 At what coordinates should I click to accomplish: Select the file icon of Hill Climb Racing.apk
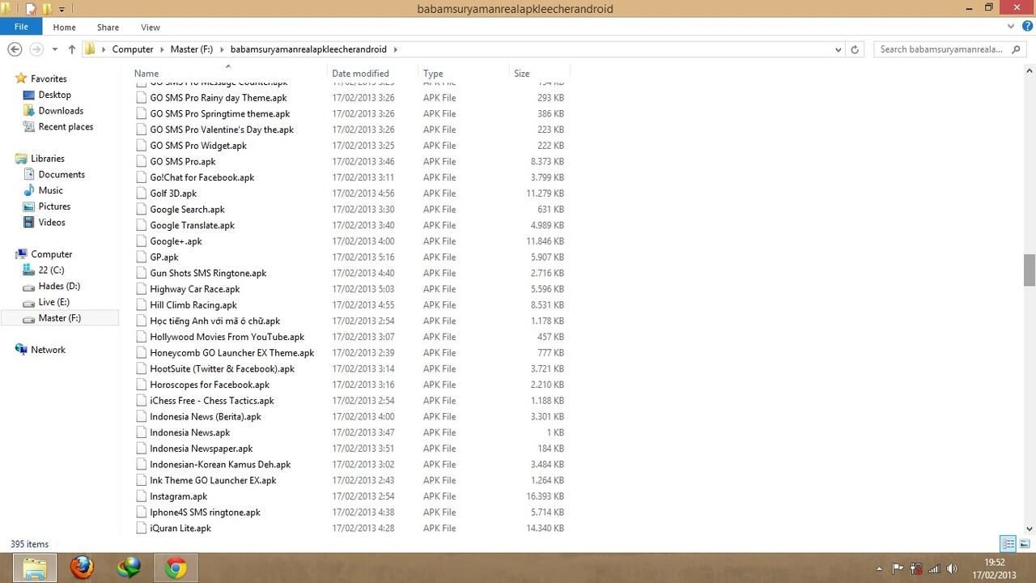(142, 305)
